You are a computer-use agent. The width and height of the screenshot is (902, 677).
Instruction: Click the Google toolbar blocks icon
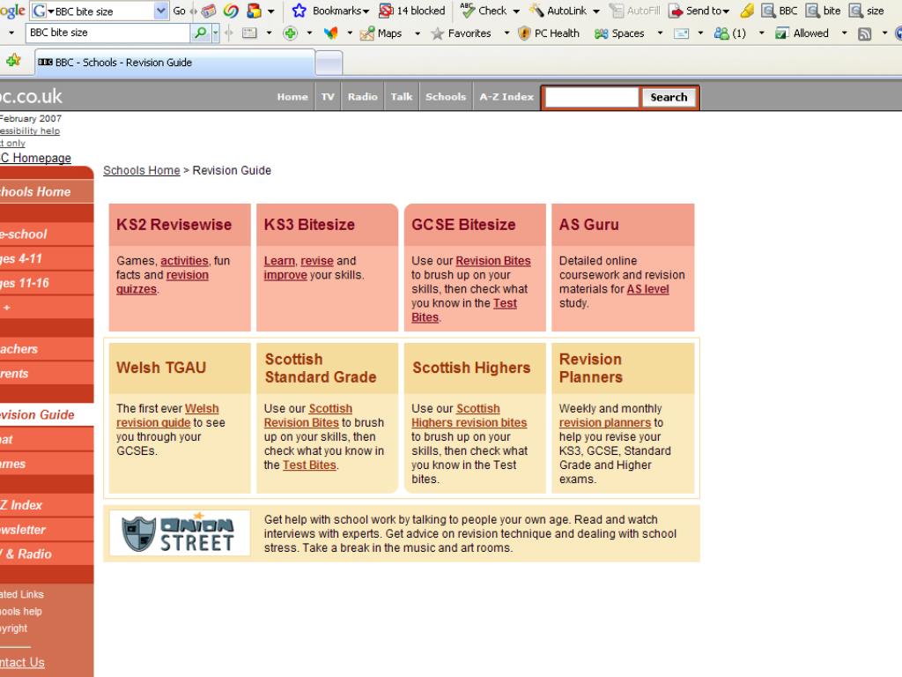click(254, 11)
